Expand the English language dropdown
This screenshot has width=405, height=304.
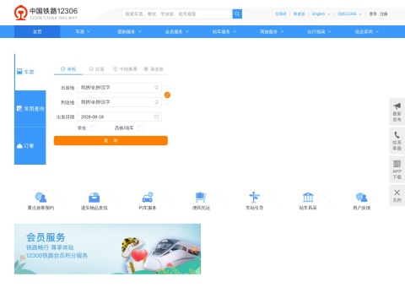tap(321, 14)
